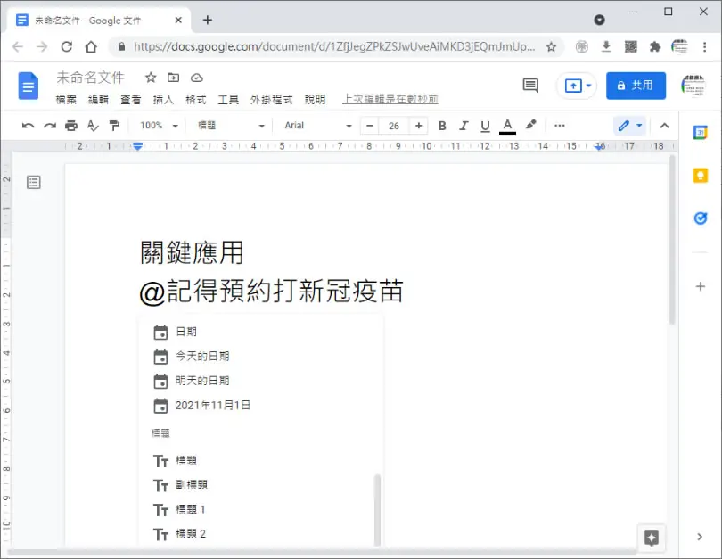Open Google Keep in side panel

[x=701, y=175]
